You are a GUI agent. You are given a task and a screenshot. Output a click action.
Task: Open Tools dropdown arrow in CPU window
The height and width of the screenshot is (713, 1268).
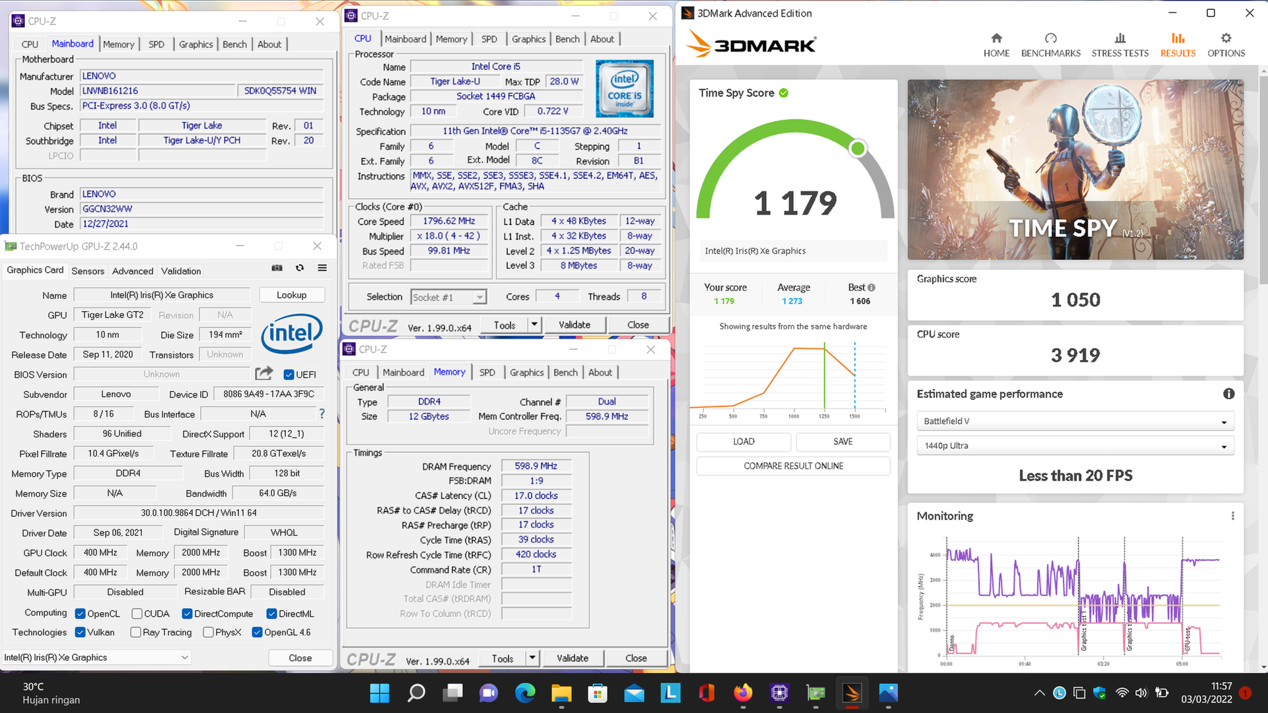point(534,325)
